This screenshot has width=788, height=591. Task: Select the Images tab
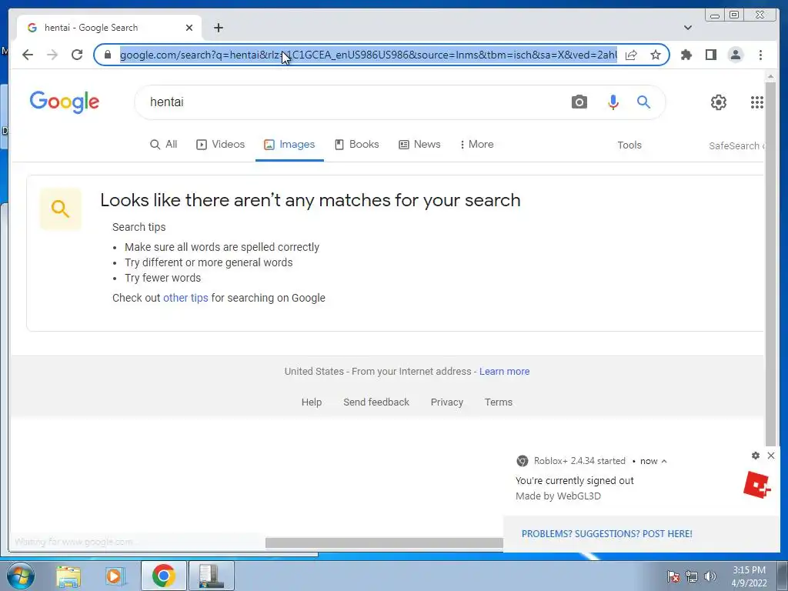coord(289,144)
